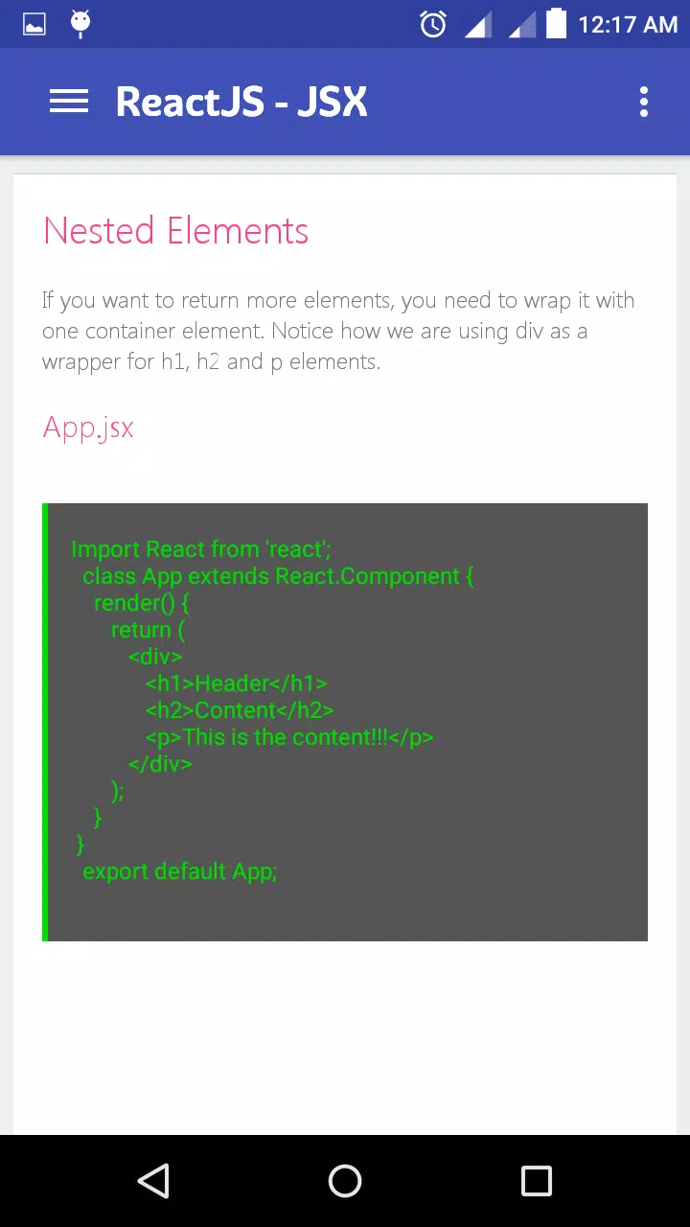The width and height of the screenshot is (690, 1227).
Task: Tap the alarm clock status icon
Action: click(x=433, y=24)
